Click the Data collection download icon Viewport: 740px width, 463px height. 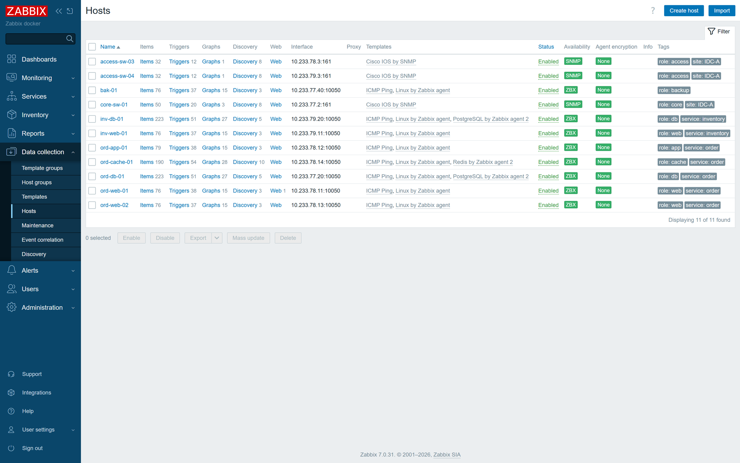click(12, 152)
